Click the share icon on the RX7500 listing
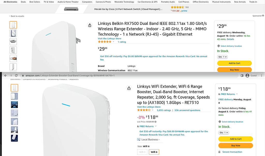This screenshot has width=265, height=156. (90, 25)
